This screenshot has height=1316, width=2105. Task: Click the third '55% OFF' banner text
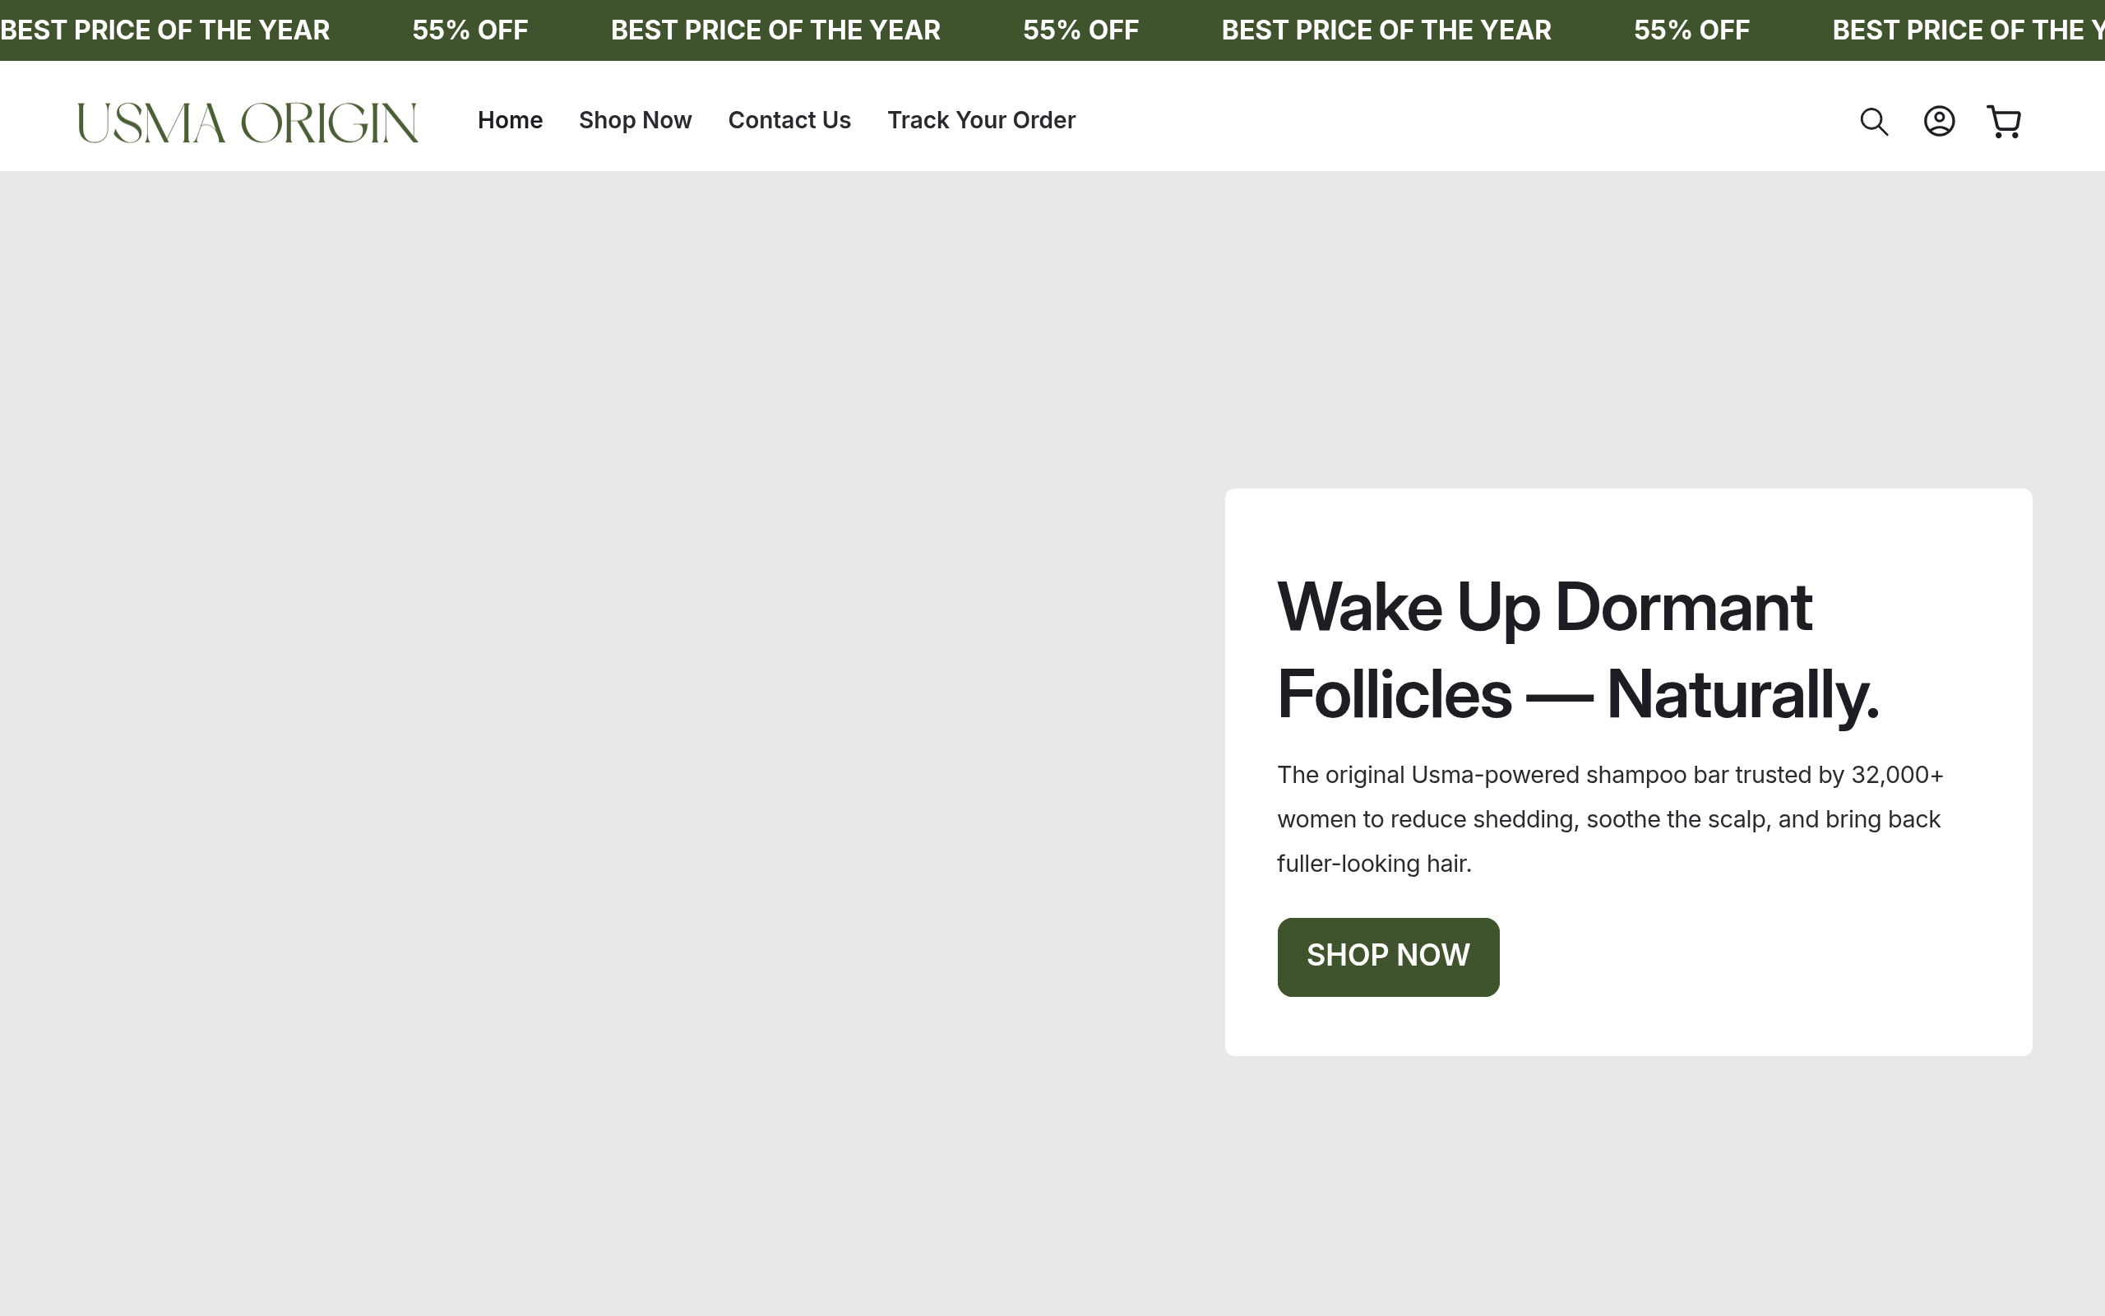[1691, 30]
